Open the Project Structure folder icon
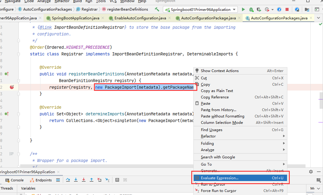This screenshot has height=195, width=323. (307, 9)
